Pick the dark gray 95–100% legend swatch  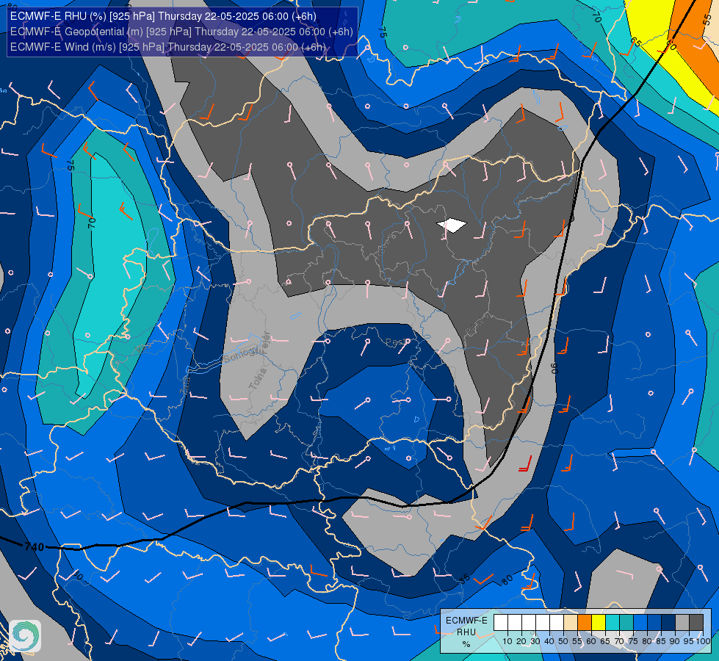696,622
